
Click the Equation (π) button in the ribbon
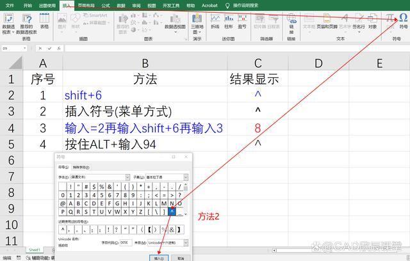click(390, 21)
